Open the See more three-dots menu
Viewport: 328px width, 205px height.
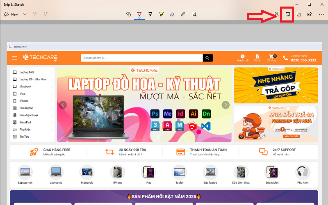pyautogui.click(x=321, y=14)
